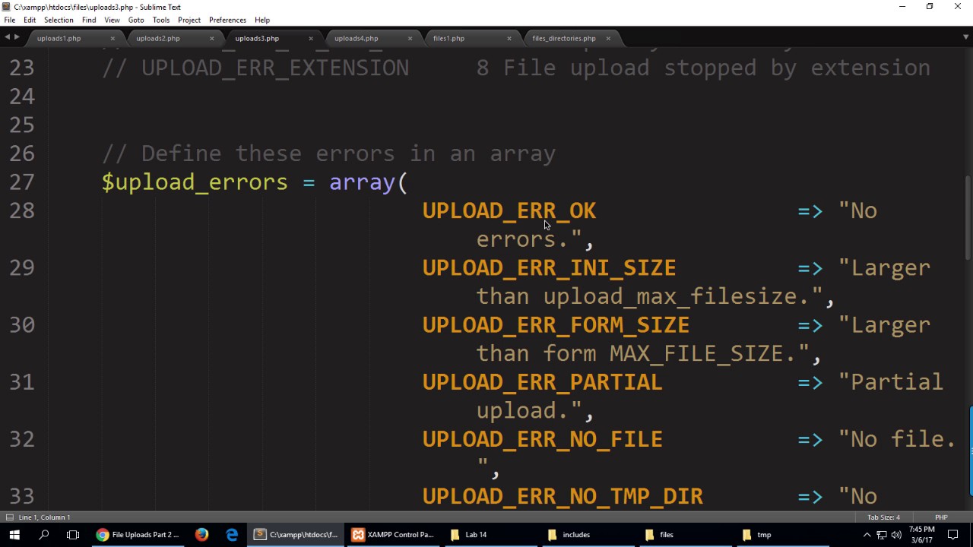Open the files folder taskbar button
Viewport: 973px width, 547px height.
pyautogui.click(x=686, y=535)
